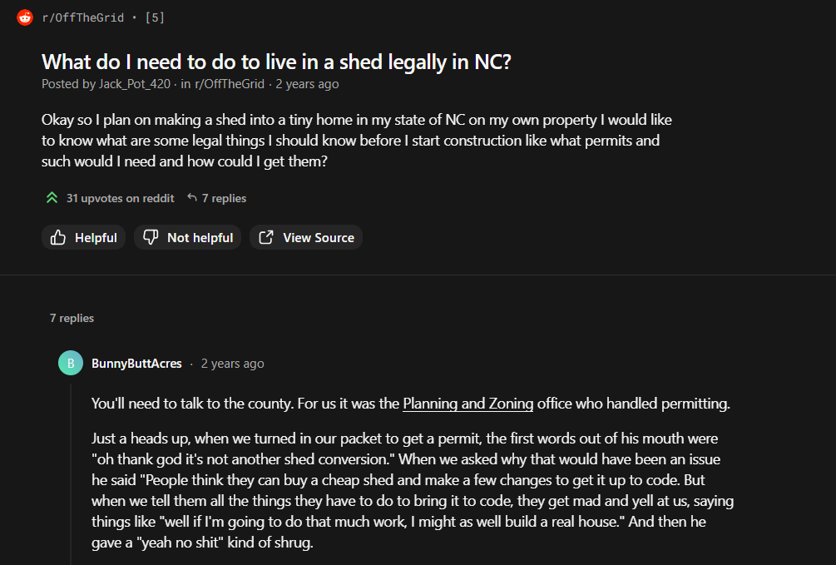Screen dimensions: 836x565
Task: Click the thumbs-up icon on Helpful
Action: pyautogui.click(x=57, y=237)
